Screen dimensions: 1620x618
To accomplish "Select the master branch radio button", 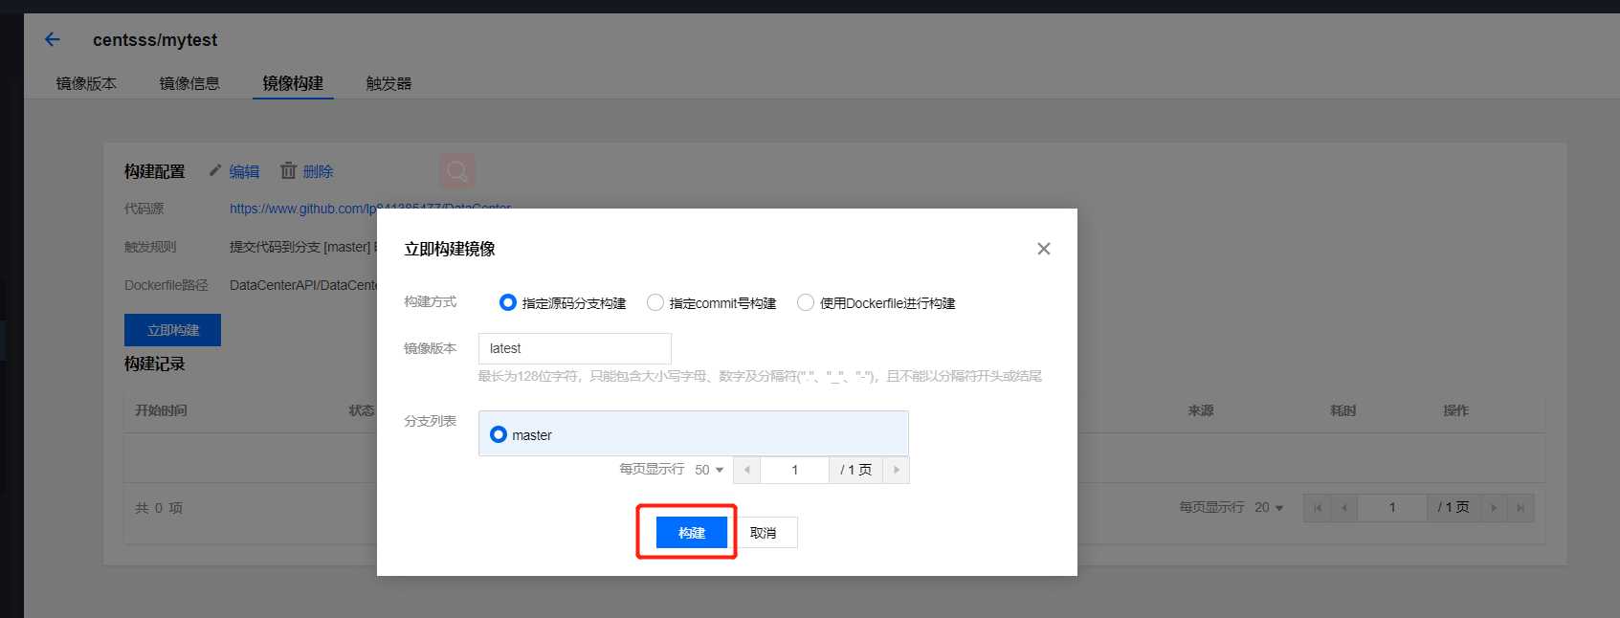I will click(499, 434).
